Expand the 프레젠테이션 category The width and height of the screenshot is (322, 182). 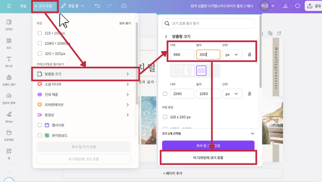click(x=84, y=105)
